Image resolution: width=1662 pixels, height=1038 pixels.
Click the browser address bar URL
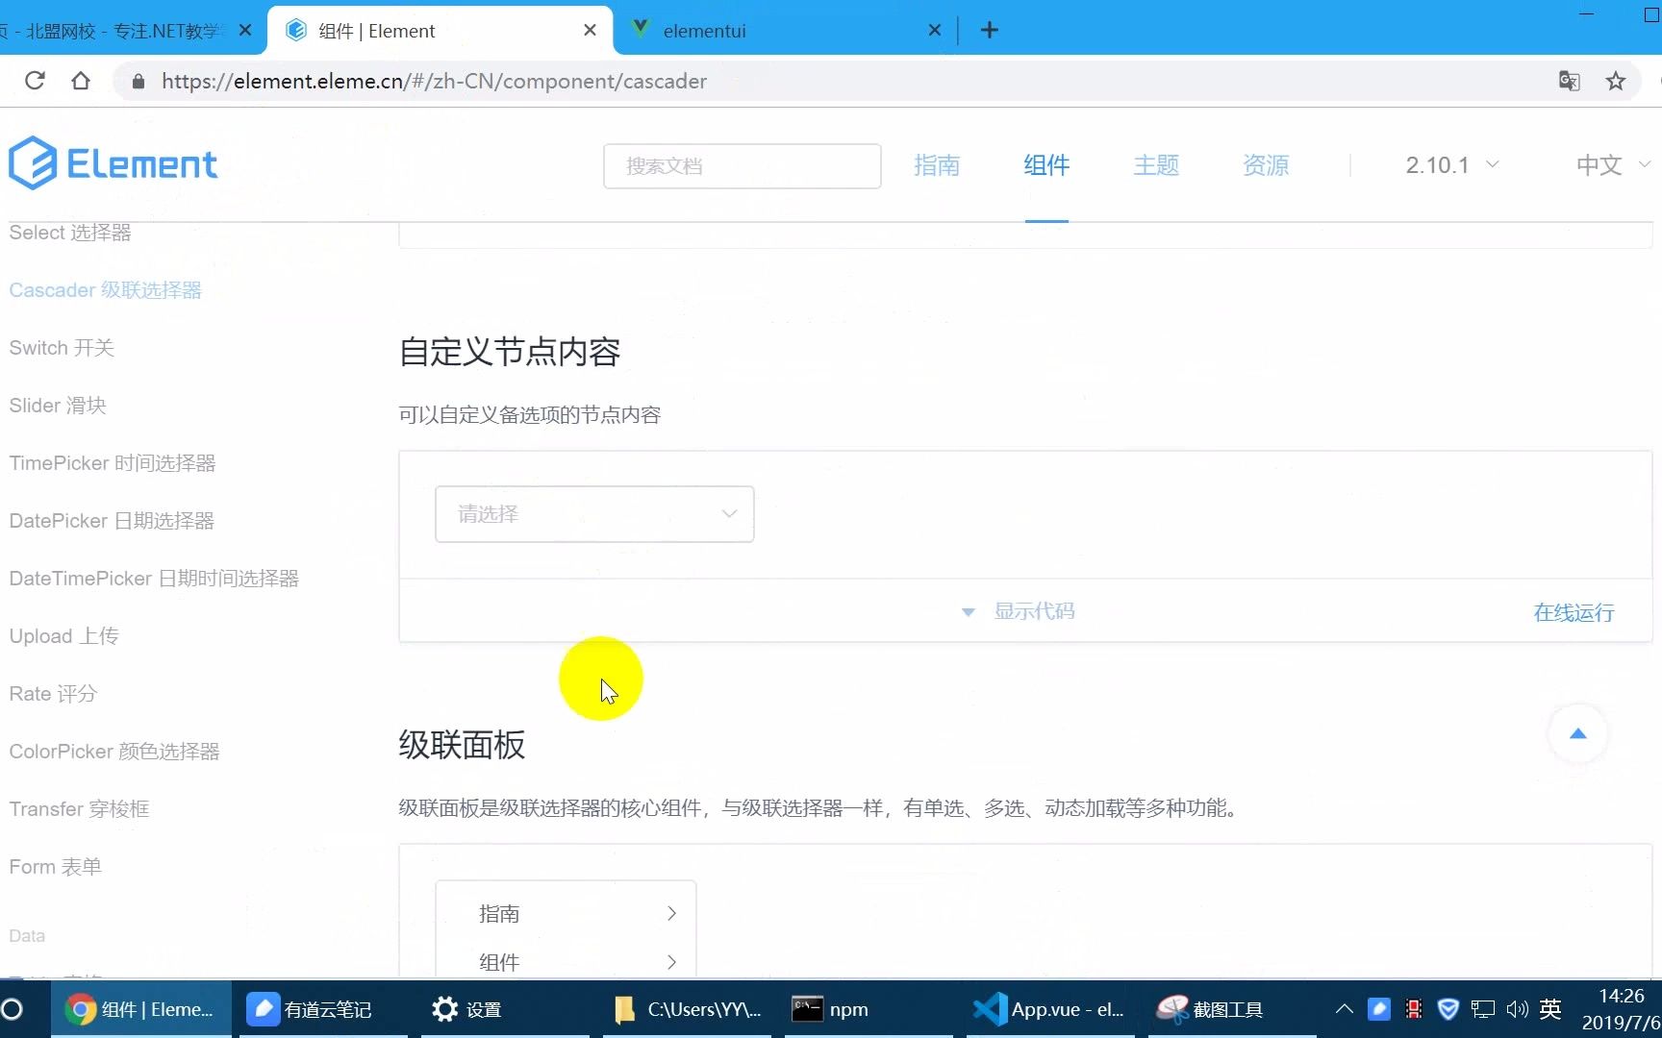click(x=434, y=81)
